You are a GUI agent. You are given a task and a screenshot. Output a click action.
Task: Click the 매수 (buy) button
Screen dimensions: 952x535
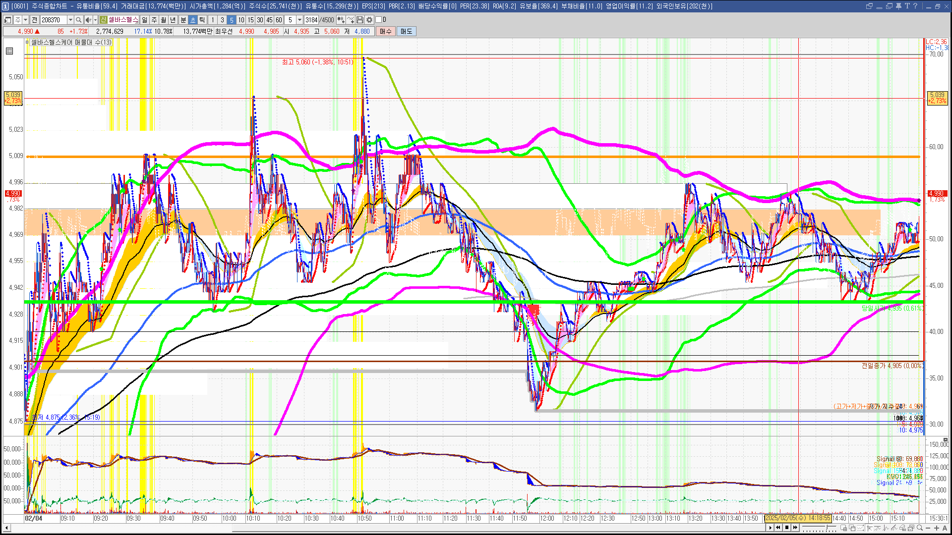pyautogui.click(x=386, y=31)
